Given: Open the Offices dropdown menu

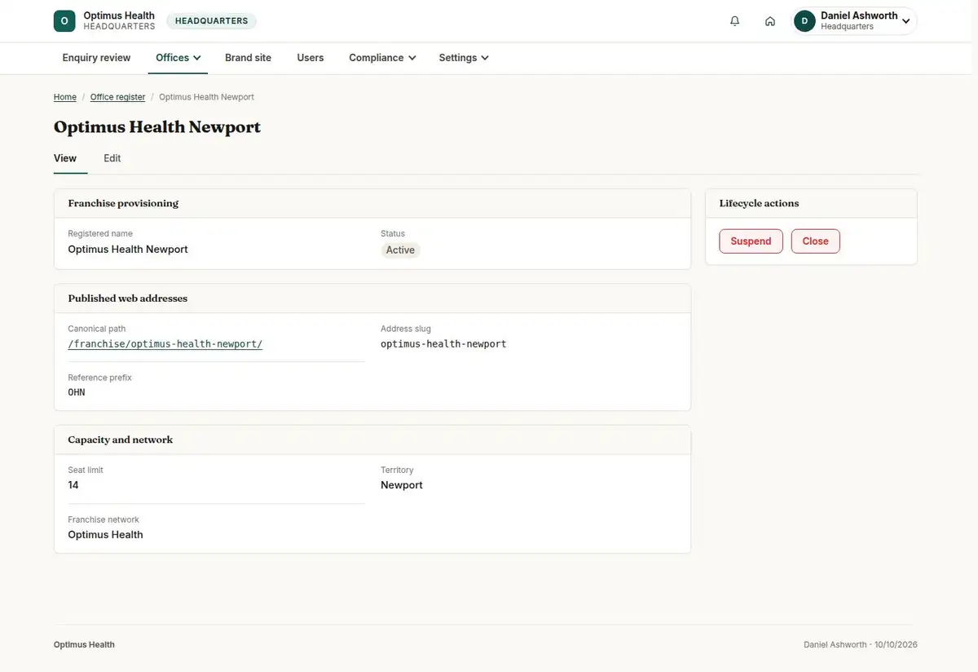Looking at the screenshot, I should click(x=178, y=58).
